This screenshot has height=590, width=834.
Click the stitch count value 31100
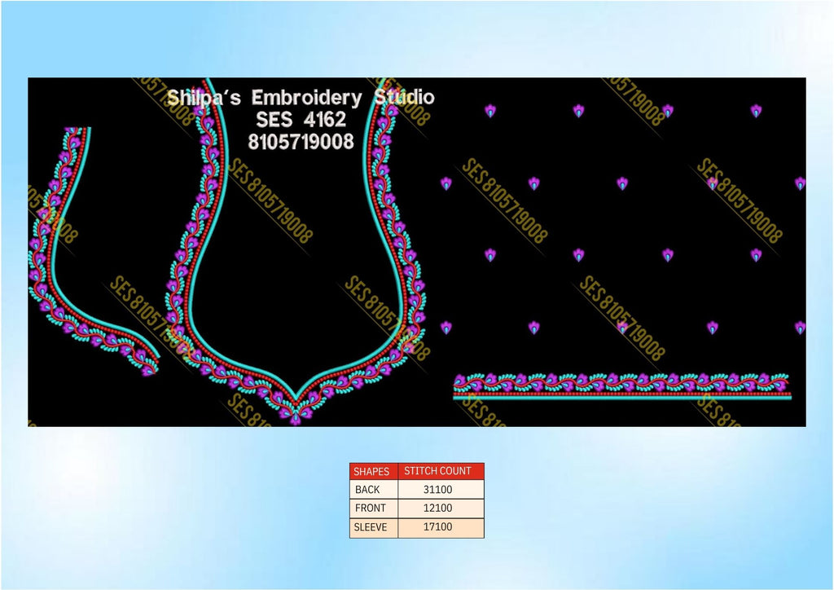point(437,490)
